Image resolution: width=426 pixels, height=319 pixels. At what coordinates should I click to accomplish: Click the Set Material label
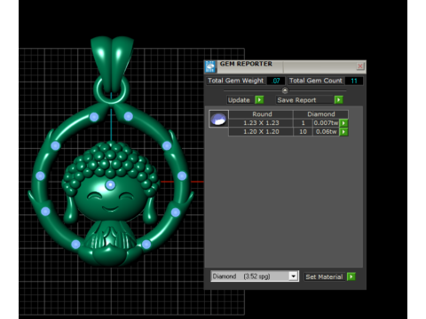click(x=324, y=276)
